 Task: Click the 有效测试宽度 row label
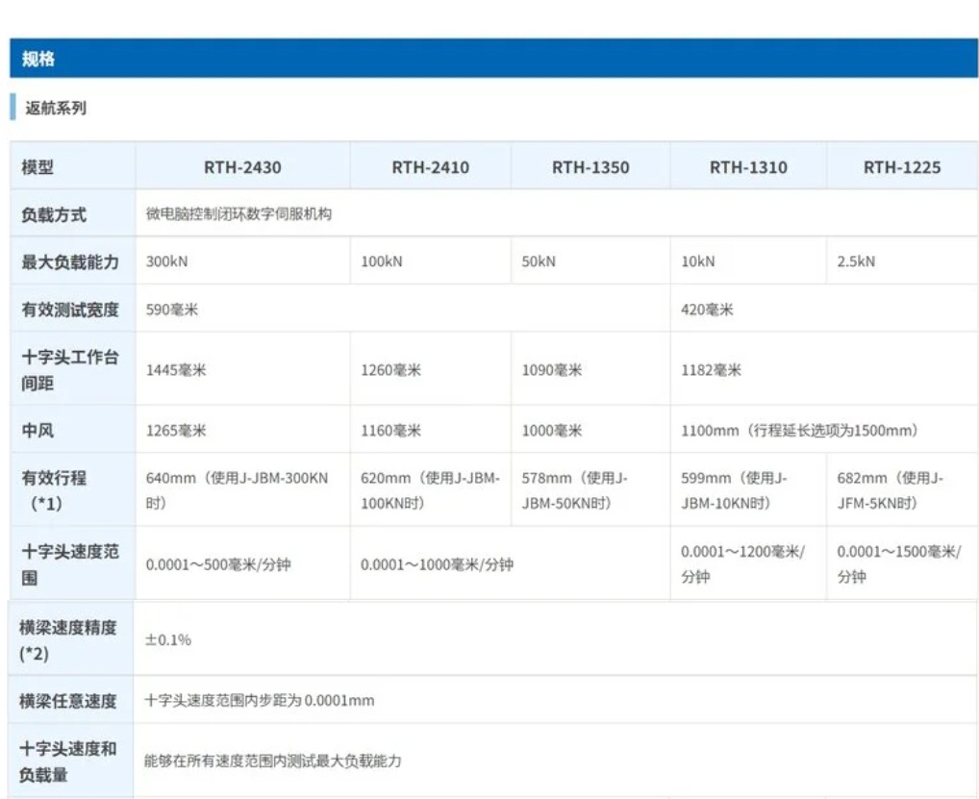(70, 310)
